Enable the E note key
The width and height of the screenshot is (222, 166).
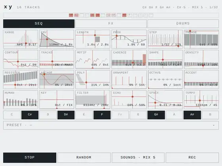[84, 115]
